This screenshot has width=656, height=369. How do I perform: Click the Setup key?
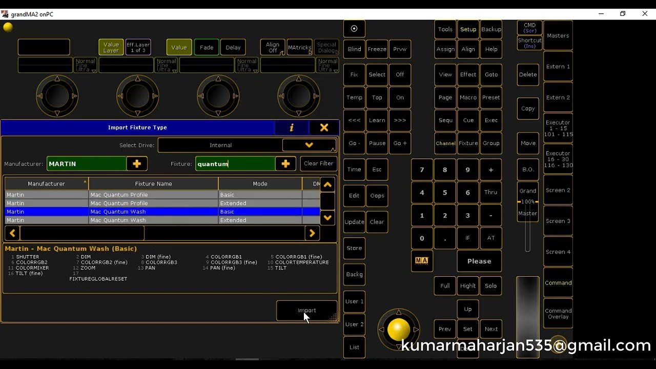468,29
